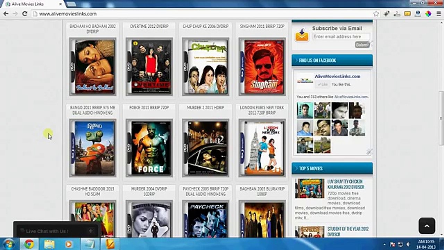
Task: Open the Paycheck movie poster
Action: coord(206,219)
